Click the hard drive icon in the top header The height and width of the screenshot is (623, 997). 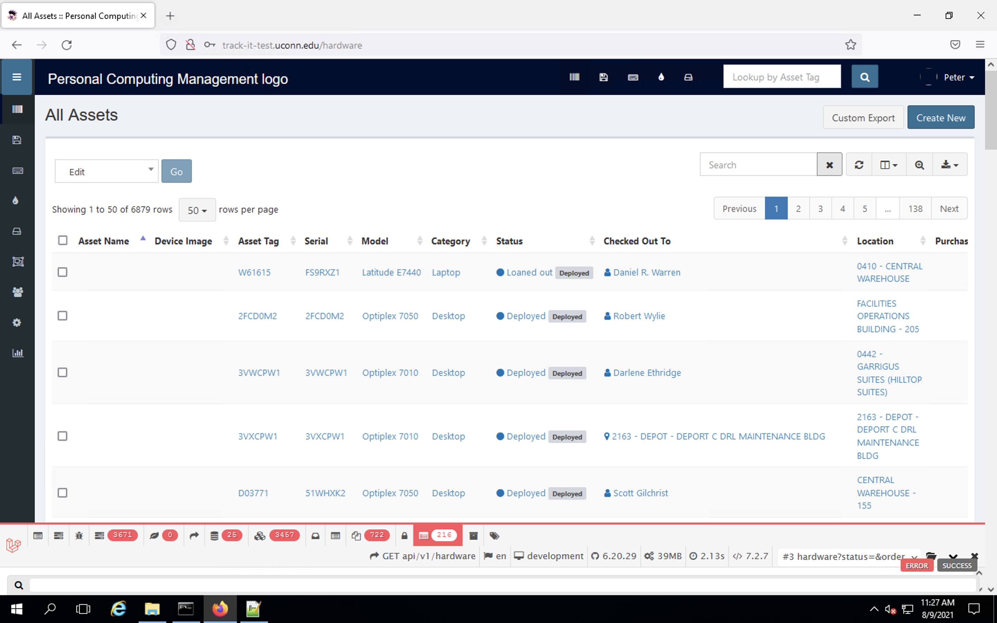pos(689,77)
